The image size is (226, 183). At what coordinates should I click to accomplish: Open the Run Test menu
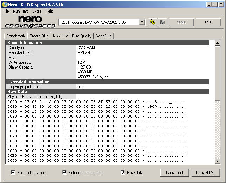tap(21, 11)
